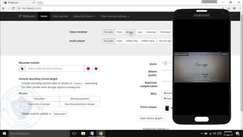Viewport: 243px width, 137px height.
Task: Select Flash video renderer
Action: click(x=120, y=32)
